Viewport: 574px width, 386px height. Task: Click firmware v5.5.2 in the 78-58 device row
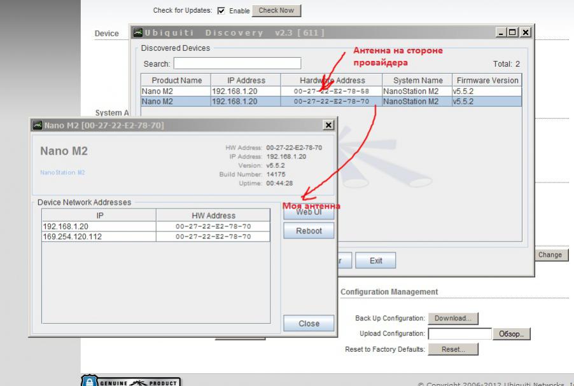463,91
